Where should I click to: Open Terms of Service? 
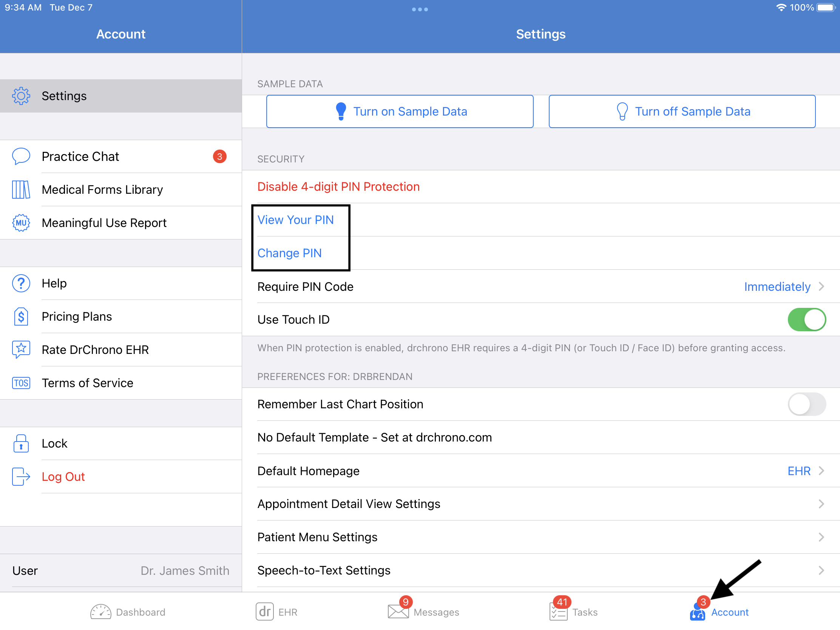[x=121, y=383]
